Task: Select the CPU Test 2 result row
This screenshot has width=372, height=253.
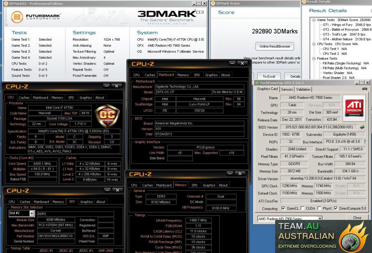Action: coord(335,54)
